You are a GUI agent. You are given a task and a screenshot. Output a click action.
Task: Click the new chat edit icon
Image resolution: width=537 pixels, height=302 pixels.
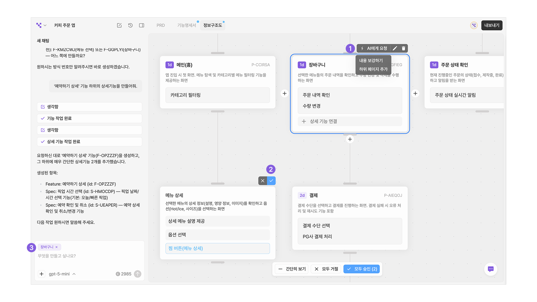coord(119,25)
